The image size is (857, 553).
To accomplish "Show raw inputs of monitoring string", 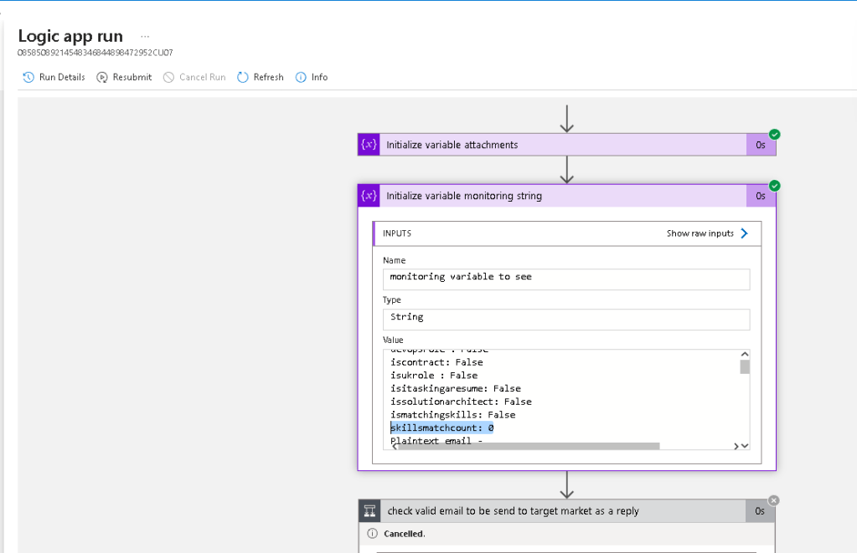I will coord(707,233).
